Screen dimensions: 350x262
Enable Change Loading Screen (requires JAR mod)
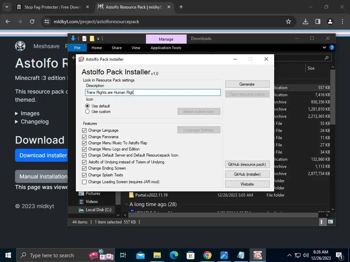coord(84,182)
